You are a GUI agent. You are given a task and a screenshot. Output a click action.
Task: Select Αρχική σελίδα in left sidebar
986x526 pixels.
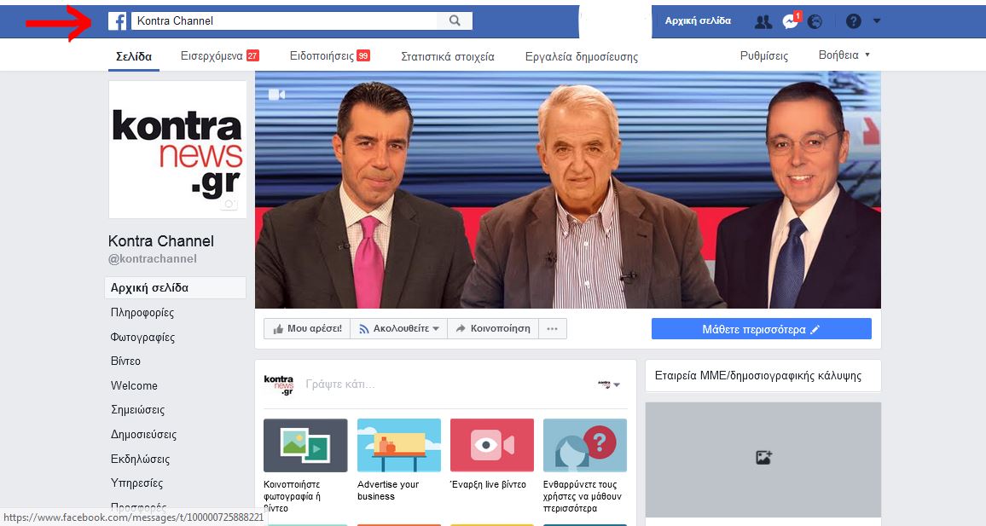click(175, 288)
